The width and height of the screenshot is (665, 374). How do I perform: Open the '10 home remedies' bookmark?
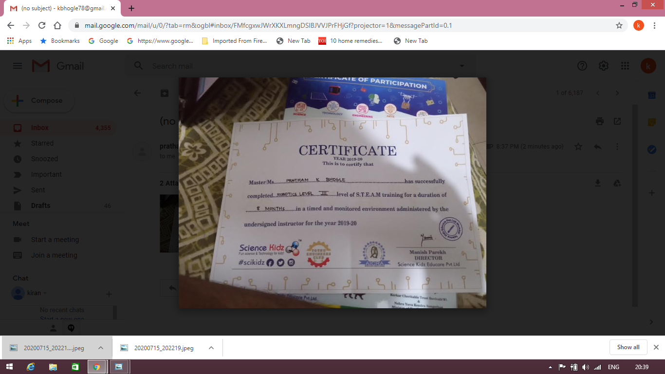coord(351,41)
